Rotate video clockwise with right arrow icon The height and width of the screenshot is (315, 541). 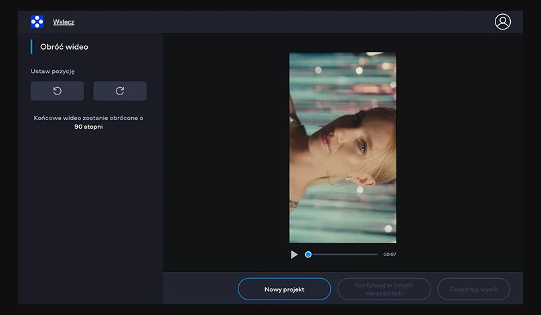[120, 91]
